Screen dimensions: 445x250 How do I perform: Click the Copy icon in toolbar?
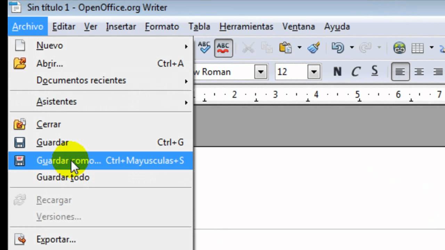pyautogui.click(x=267, y=48)
